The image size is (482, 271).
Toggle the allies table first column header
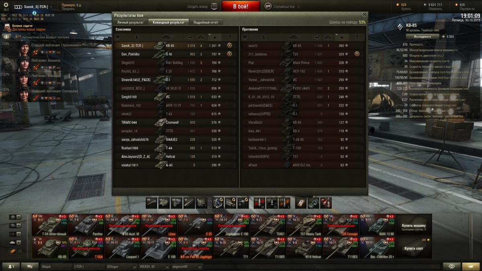point(118,37)
